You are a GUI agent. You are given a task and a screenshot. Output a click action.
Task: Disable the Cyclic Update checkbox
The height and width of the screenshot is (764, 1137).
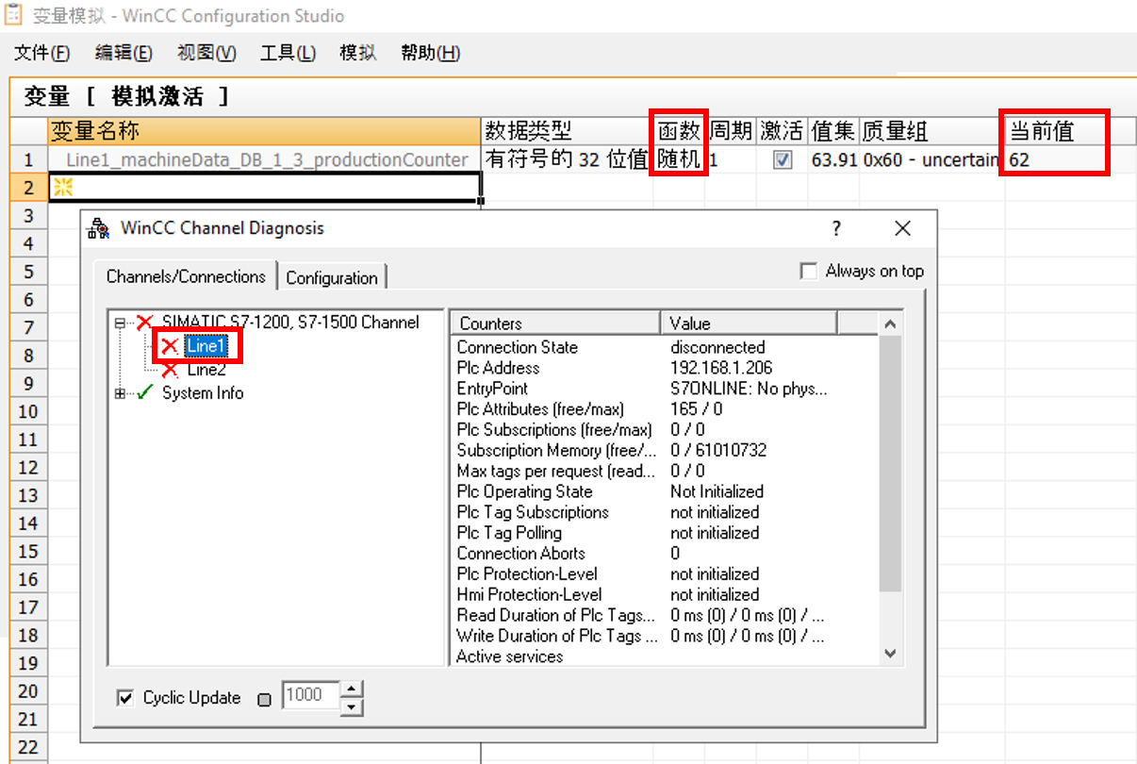click(125, 698)
